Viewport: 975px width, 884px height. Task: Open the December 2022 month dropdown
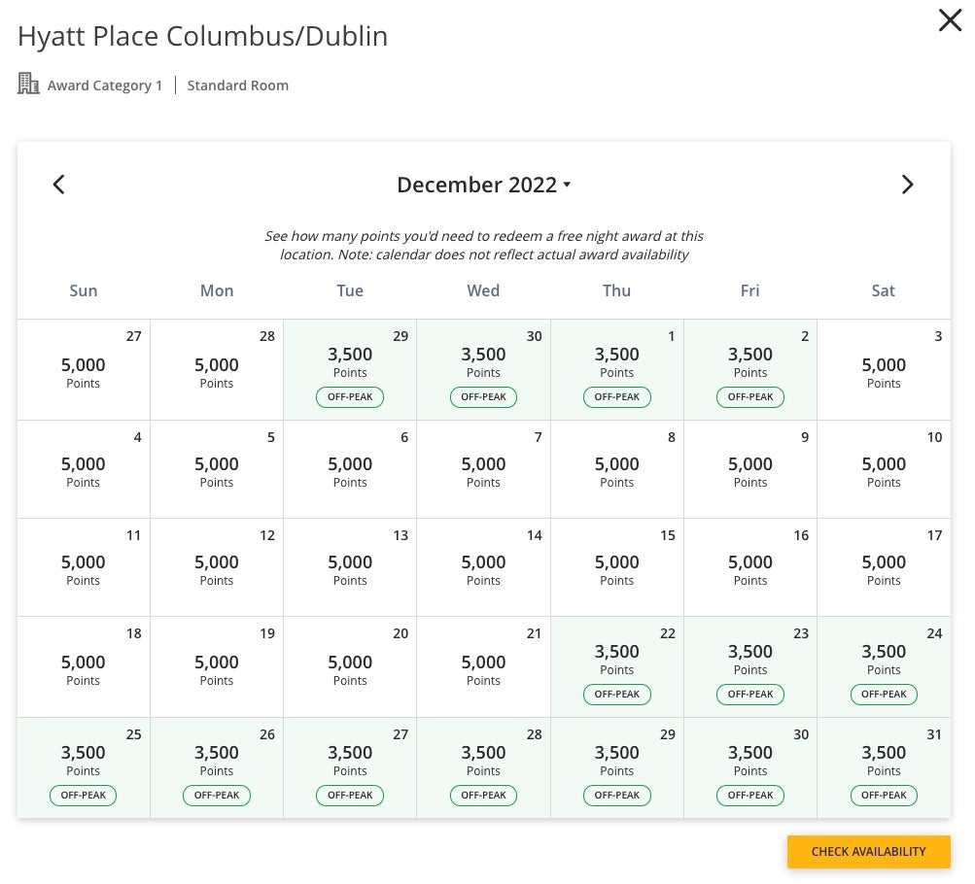483,185
